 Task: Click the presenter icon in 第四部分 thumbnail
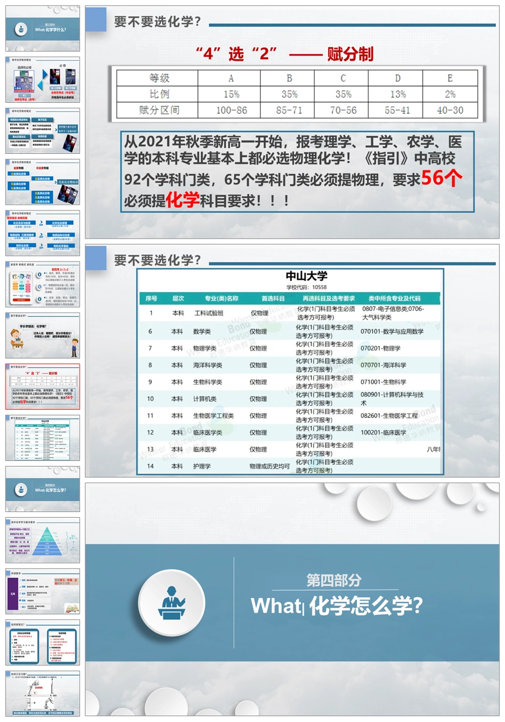point(21,489)
